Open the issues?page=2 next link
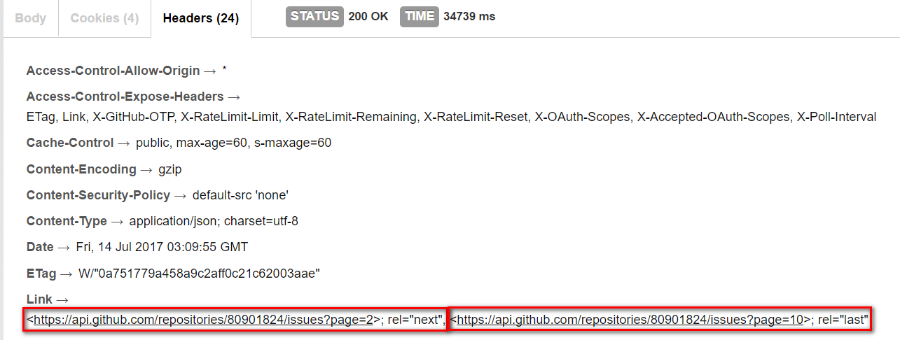This screenshot has width=900, height=340. coord(203,320)
